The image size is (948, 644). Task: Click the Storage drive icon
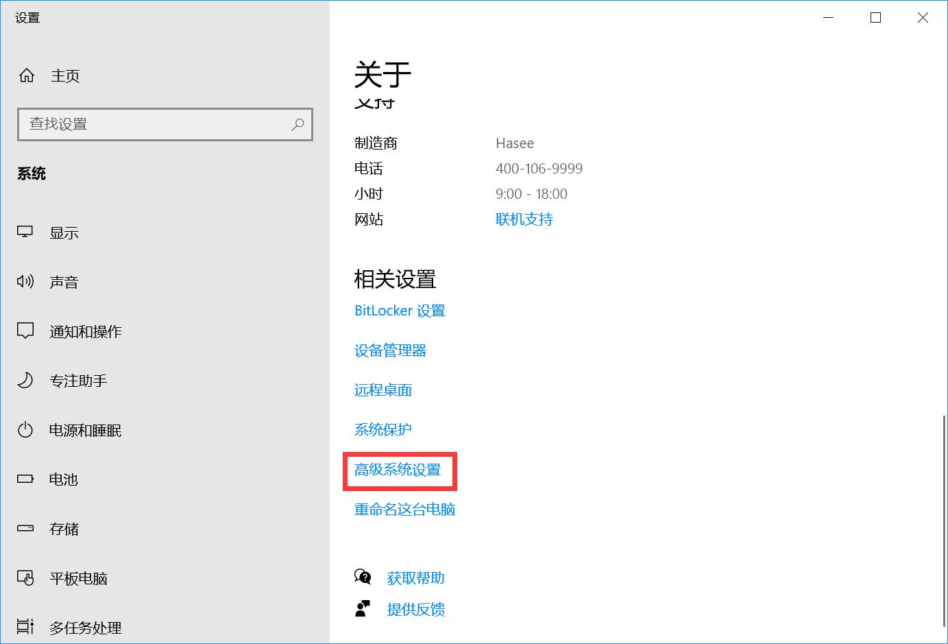coord(25,528)
